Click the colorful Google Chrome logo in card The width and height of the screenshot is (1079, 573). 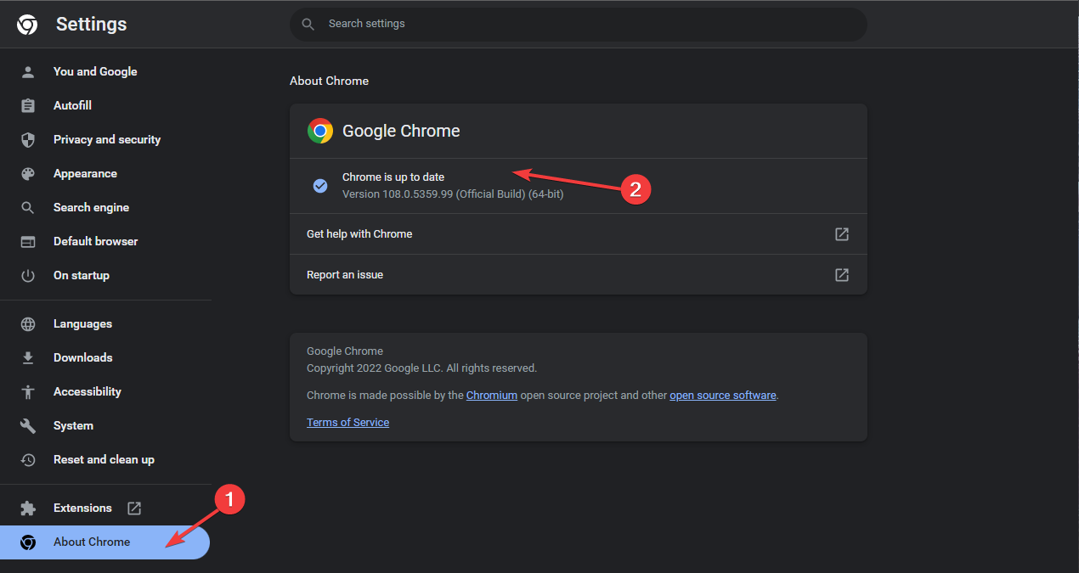(x=320, y=131)
